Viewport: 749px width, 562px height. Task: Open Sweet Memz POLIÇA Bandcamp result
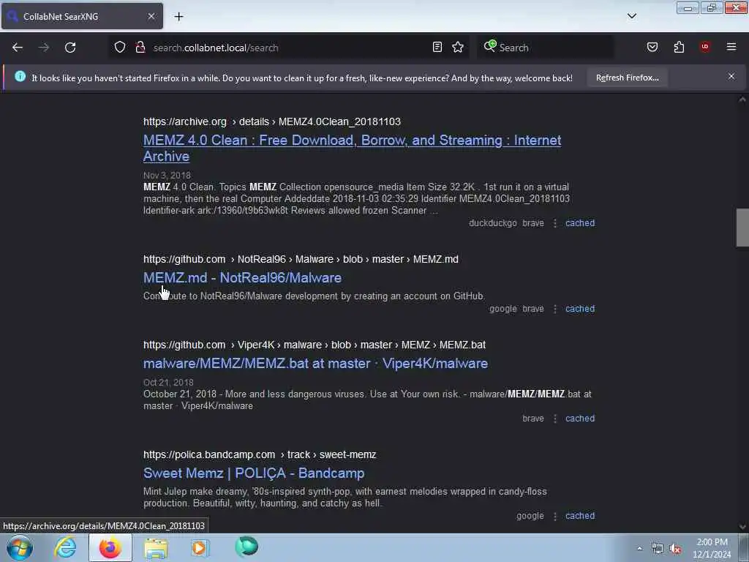click(254, 473)
